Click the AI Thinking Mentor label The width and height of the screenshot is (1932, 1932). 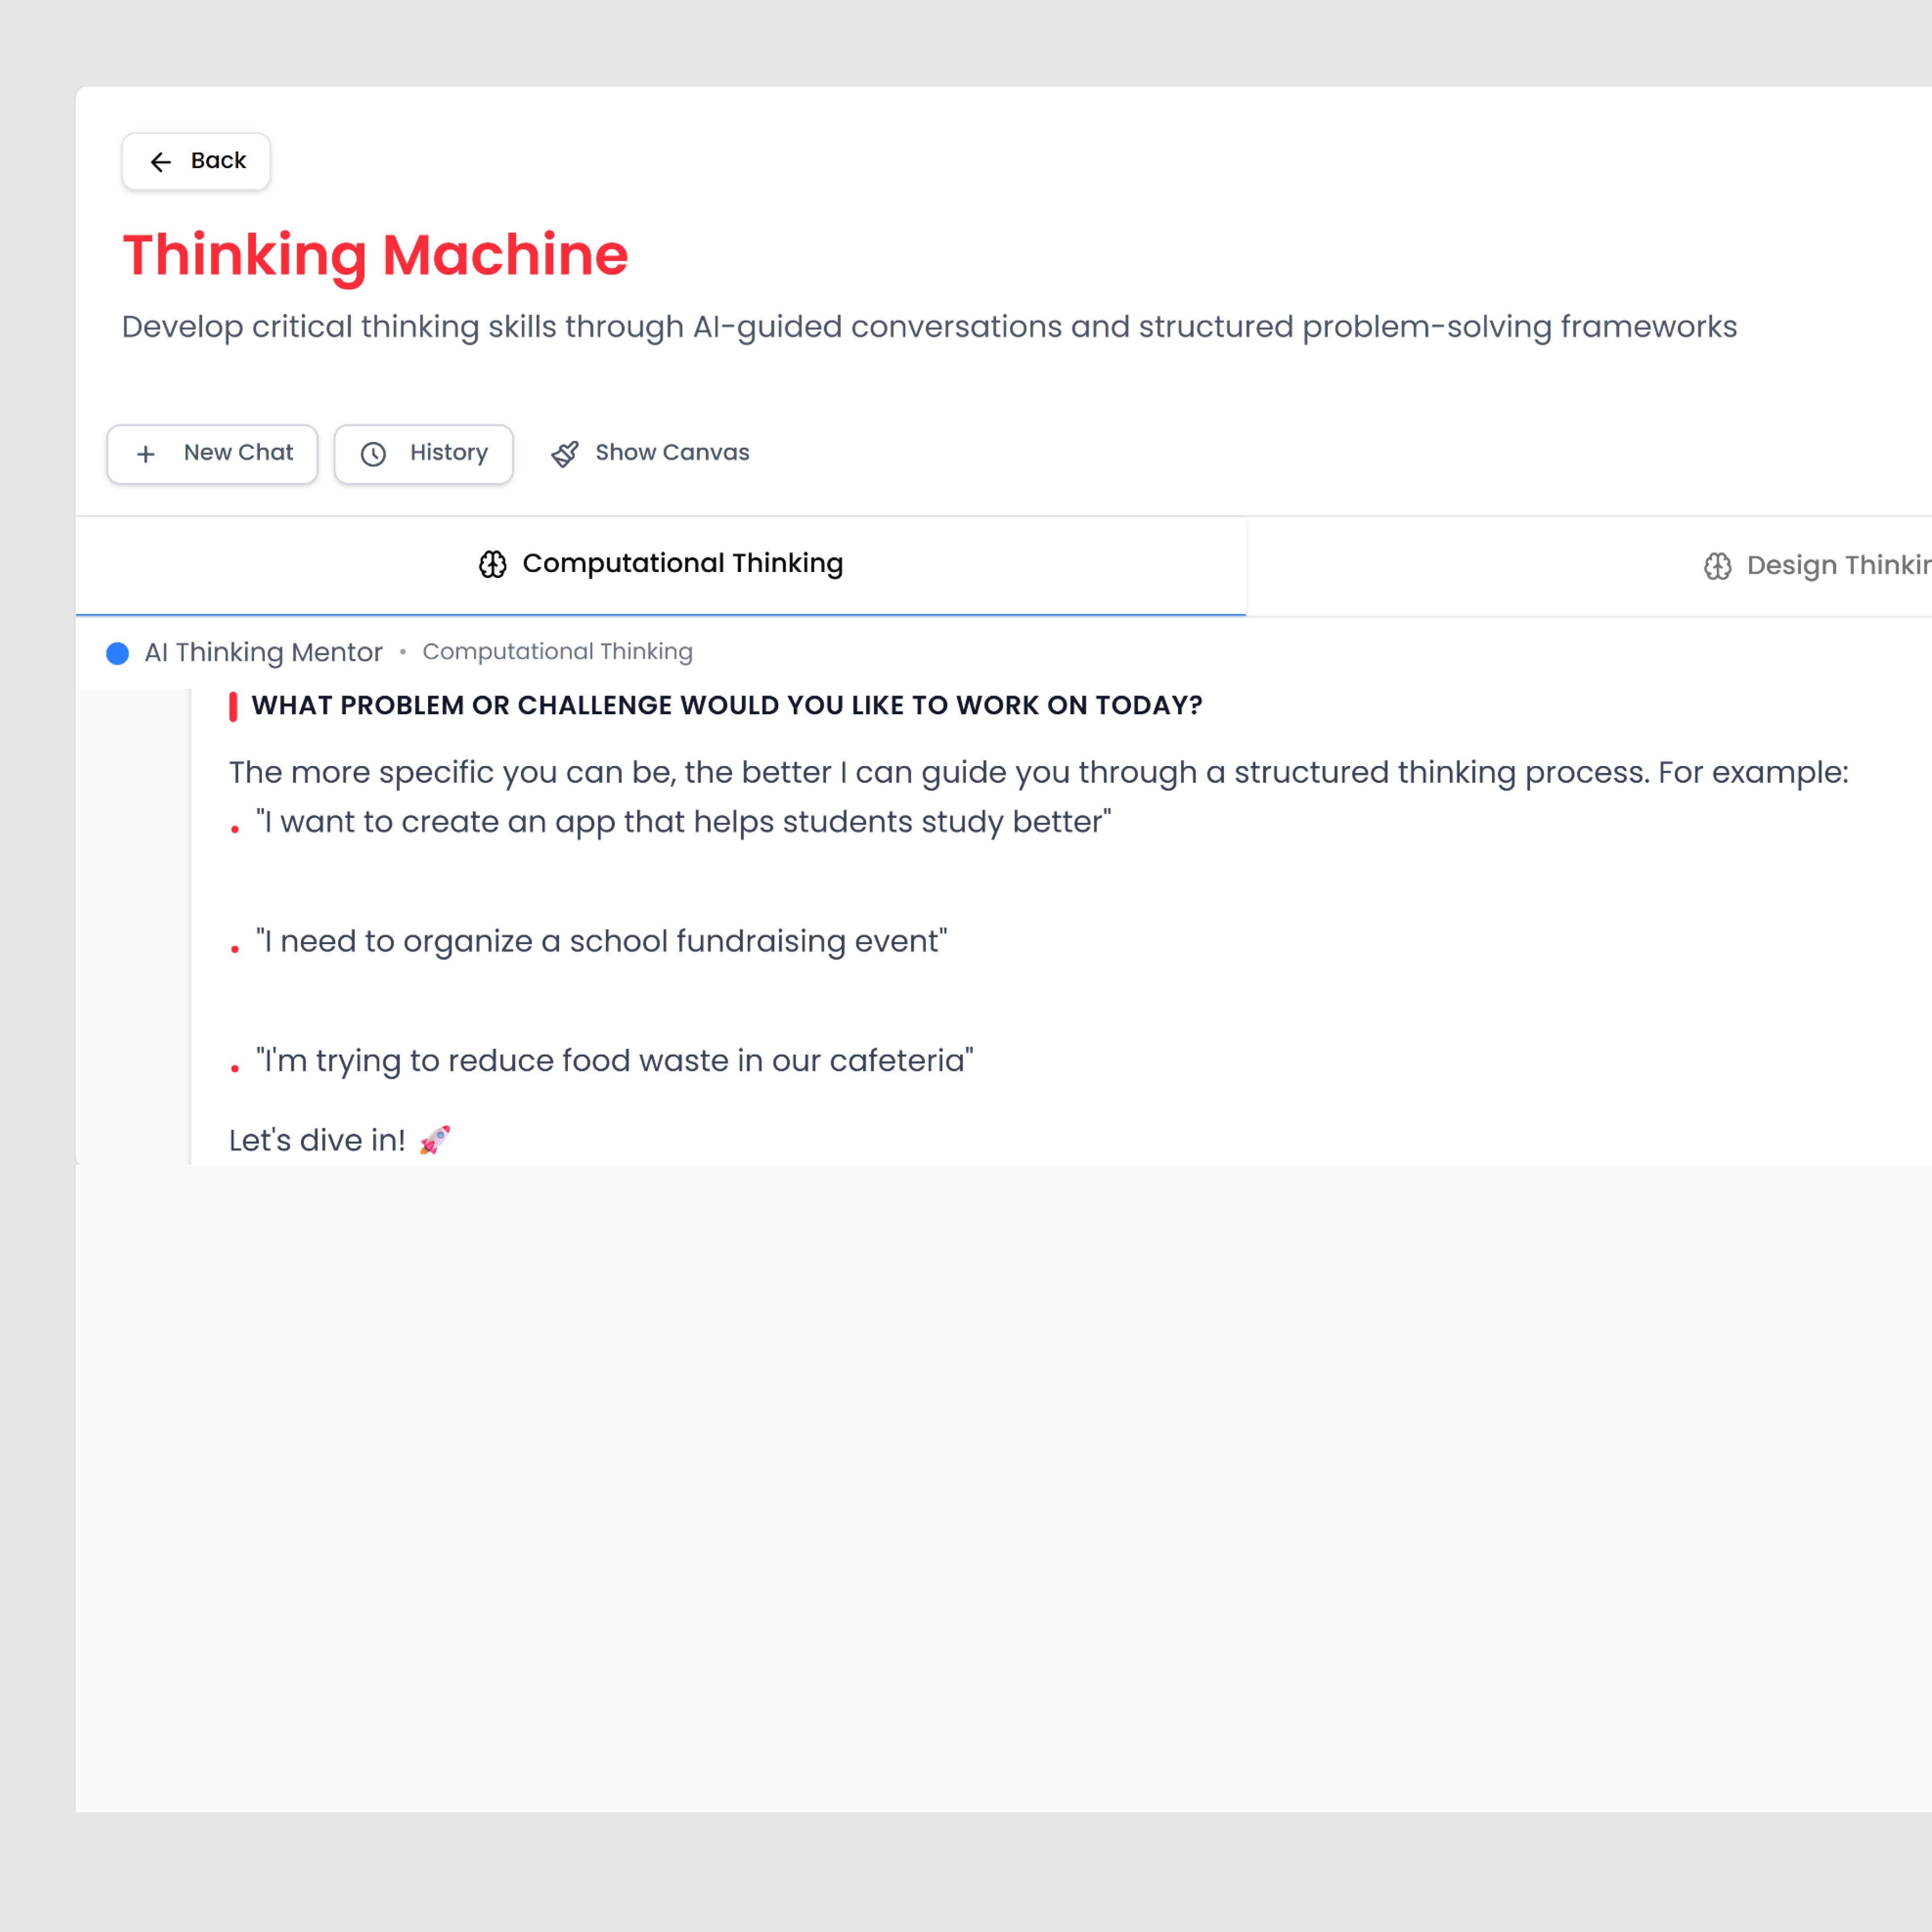(x=263, y=653)
